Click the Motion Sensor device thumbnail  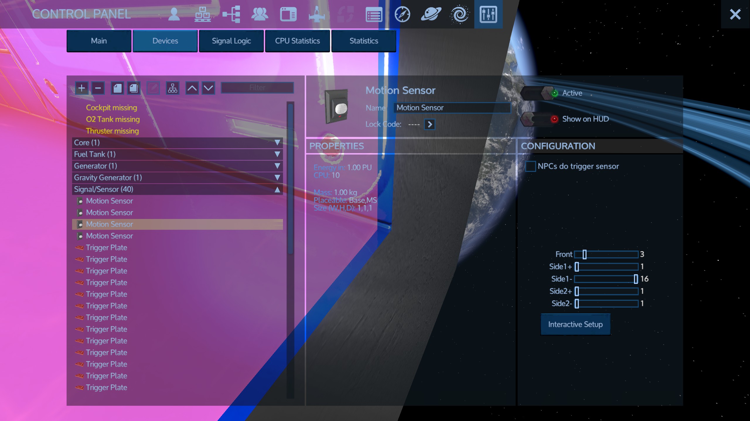[336, 107]
